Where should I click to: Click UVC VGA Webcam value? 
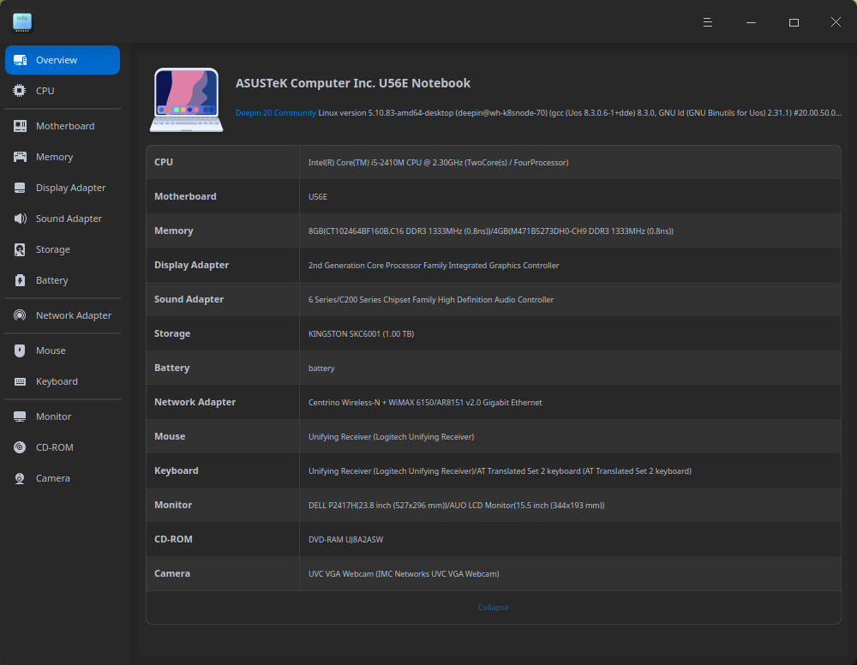(x=404, y=574)
